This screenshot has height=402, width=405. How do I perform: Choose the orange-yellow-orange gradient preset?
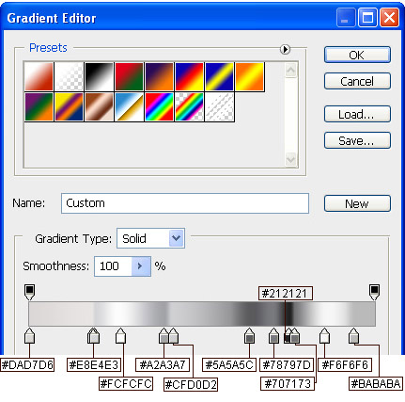[x=249, y=76]
